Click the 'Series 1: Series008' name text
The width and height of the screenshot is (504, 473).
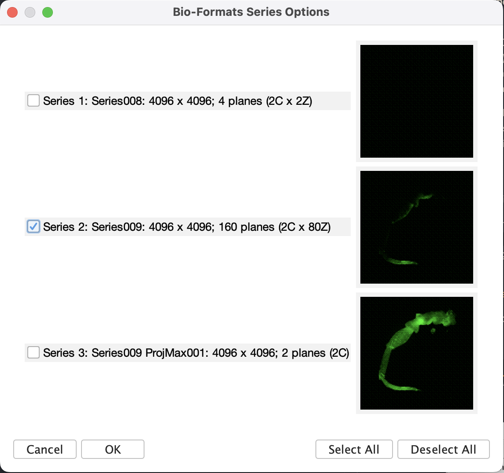point(94,101)
